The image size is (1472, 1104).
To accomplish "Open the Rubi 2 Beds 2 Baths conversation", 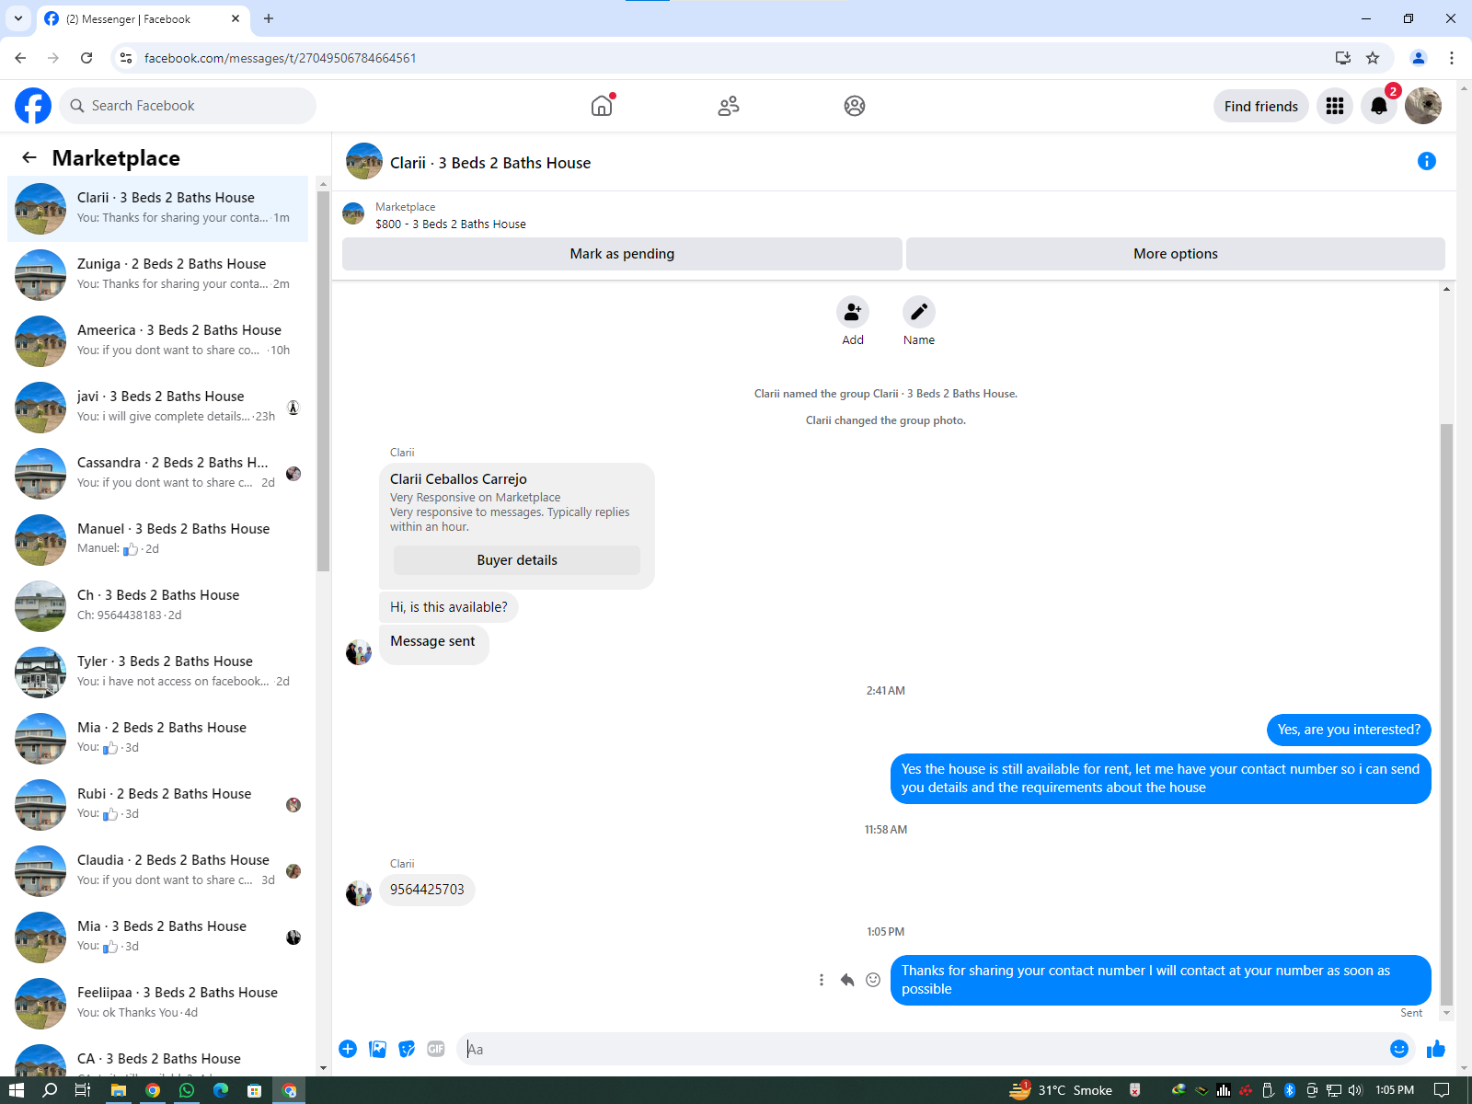I will pos(158,805).
